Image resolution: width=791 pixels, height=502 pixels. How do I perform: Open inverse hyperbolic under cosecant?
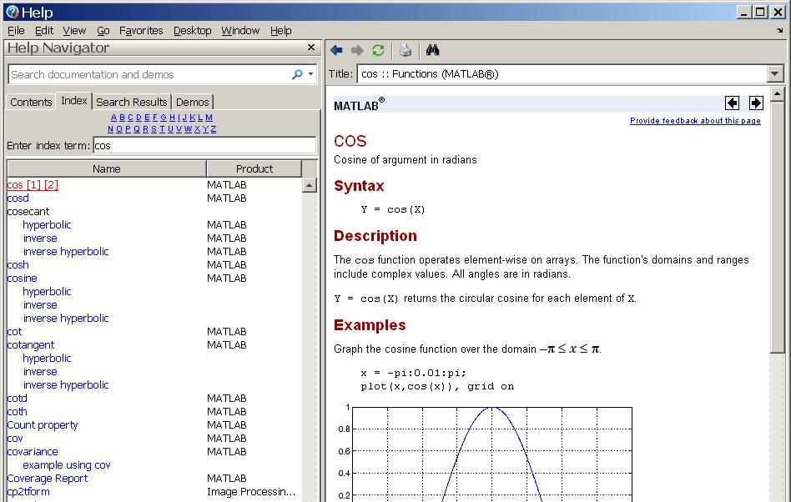pyautogui.click(x=66, y=252)
